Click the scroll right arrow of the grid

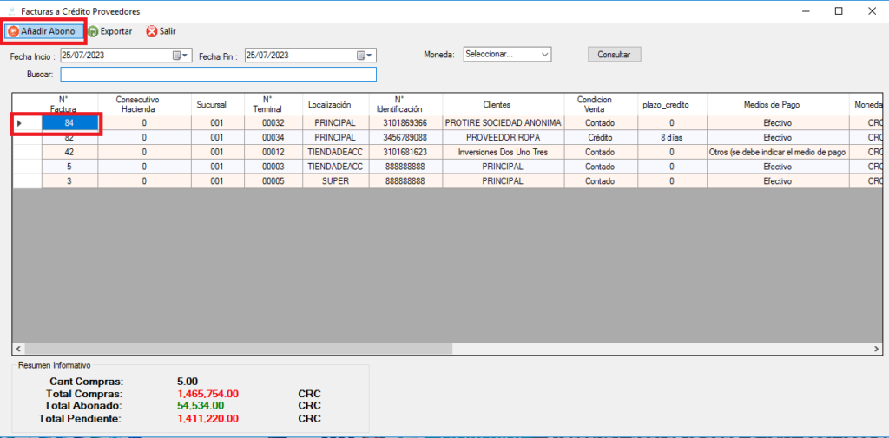pos(878,349)
